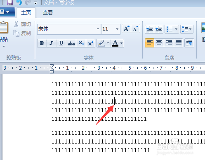Click the grow font icon

(x=127, y=29)
